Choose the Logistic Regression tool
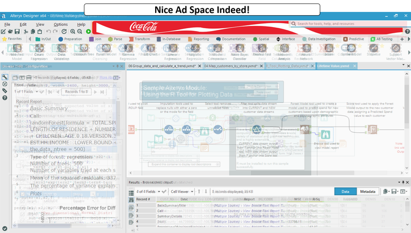The height and width of the screenshot is (233, 411). coord(195,52)
